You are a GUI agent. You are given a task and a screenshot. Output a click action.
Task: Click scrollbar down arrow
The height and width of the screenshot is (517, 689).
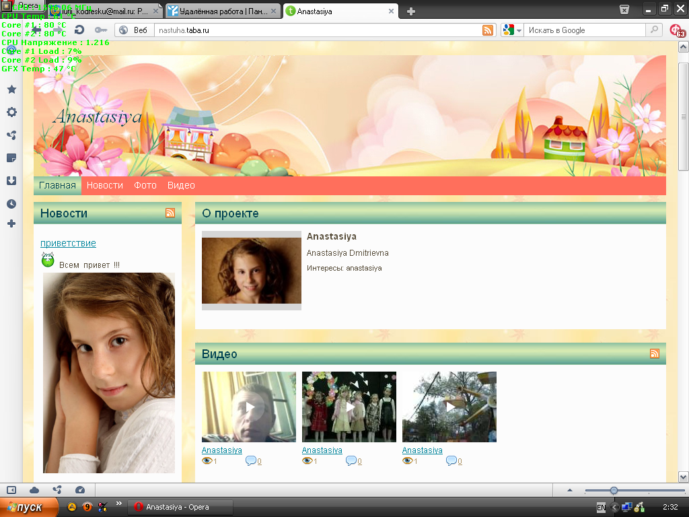pos(684,477)
